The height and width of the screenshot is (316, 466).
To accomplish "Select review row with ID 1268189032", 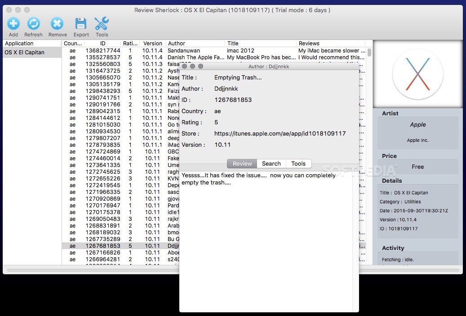I will [x=120, y=233].
